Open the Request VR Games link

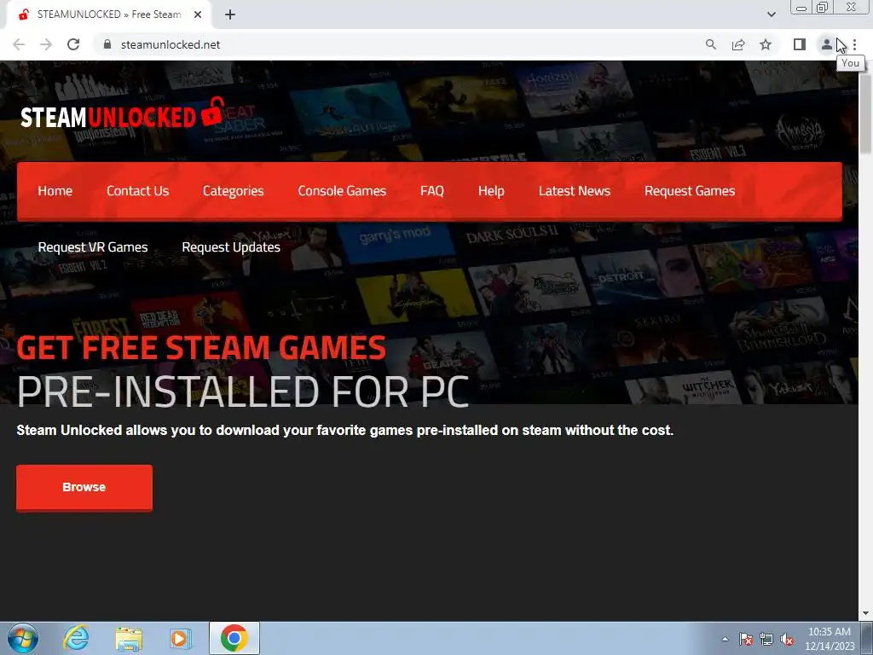[x=93, y=247]
